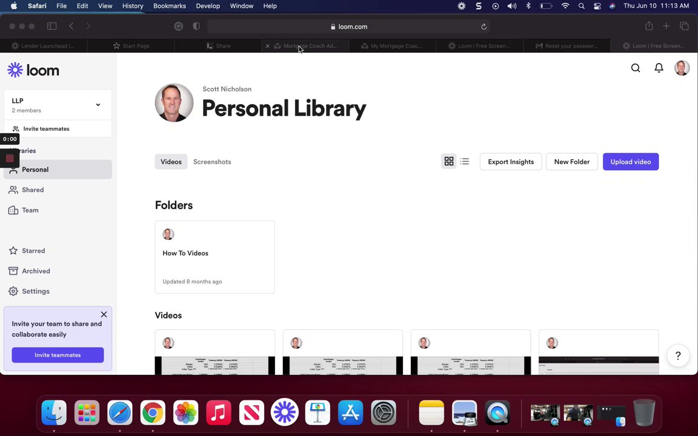Open the Develop menu

pos(208,6)
